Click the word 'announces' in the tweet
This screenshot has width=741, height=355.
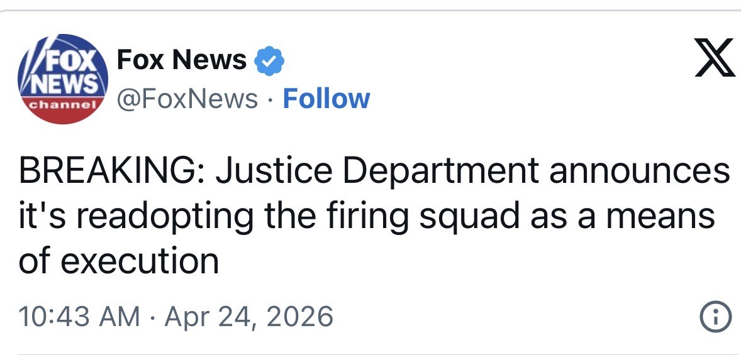pyautogui.click(x=640, y=171)
